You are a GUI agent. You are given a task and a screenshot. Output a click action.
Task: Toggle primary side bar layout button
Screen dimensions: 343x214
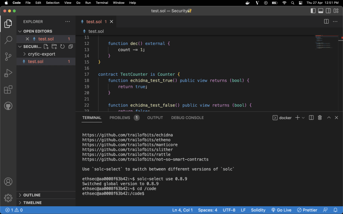313,11
